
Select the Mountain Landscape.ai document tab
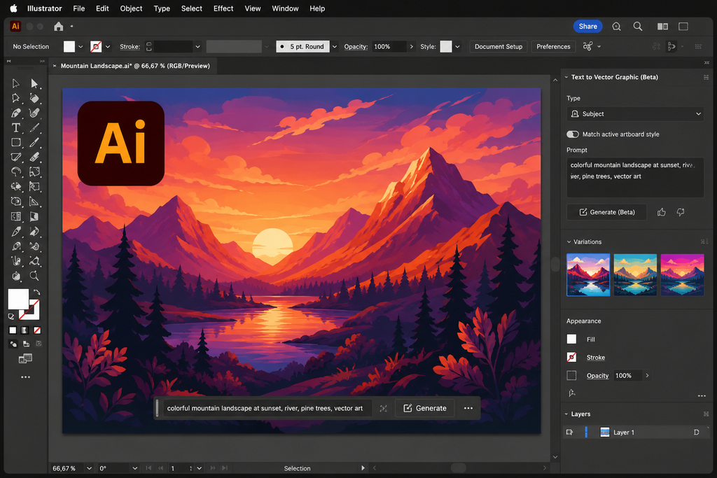pyautogui.click(x=135, y=66)
